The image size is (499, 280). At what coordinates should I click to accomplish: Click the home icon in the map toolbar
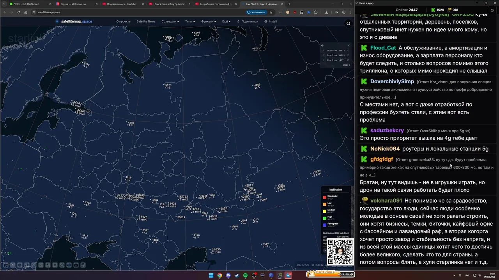(6, 265)
